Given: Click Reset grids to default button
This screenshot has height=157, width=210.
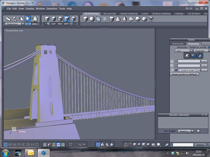Looking at the screenshot, I should click(x=184, y=74).
